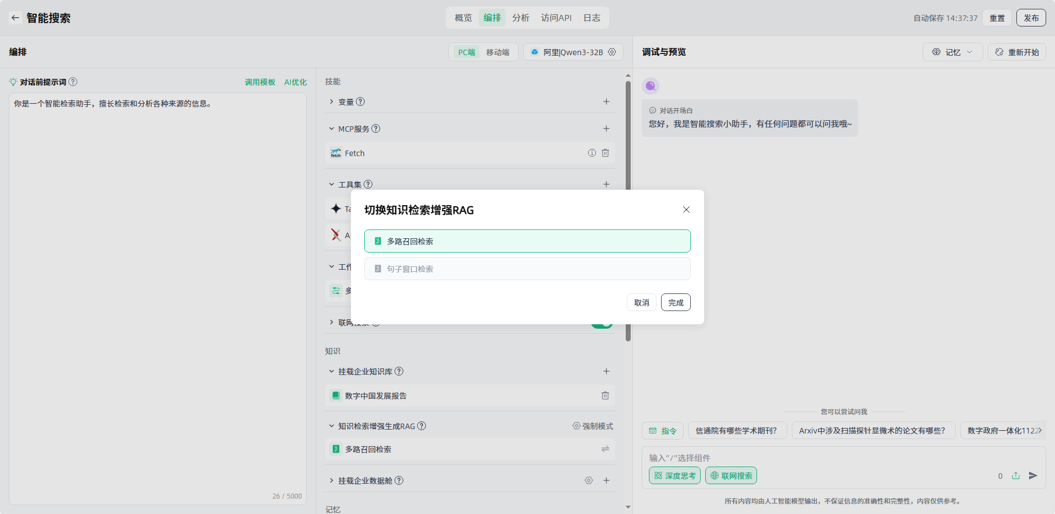Collapse the MCP服务 section

tap(332, 128)
